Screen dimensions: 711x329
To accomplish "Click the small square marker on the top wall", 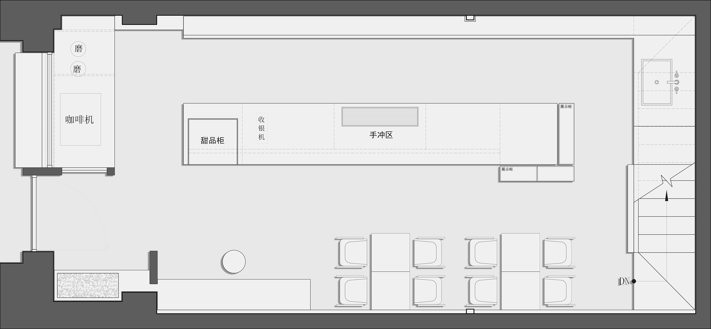I will pos(470,18).
